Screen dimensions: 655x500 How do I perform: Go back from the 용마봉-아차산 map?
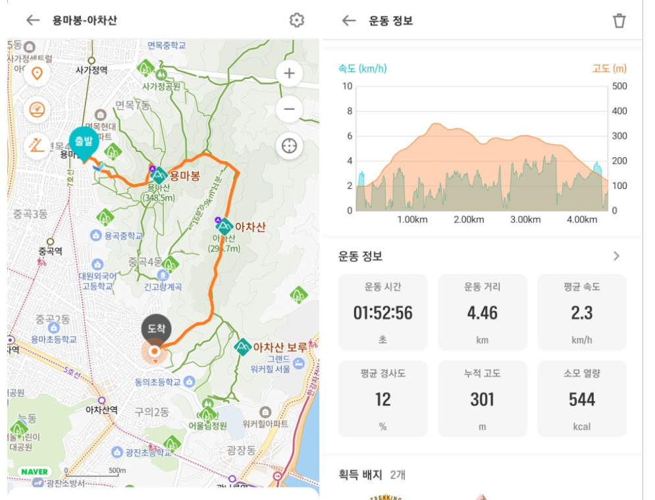tap(32, 20)
